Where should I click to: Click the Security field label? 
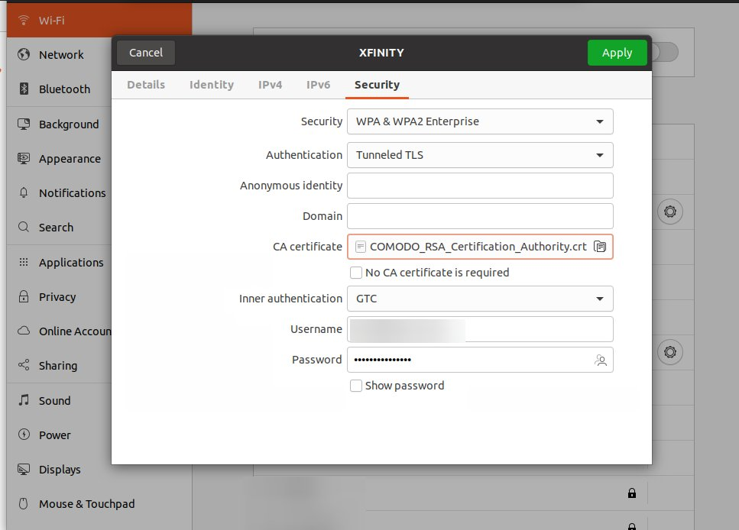(x=322, y=121)
